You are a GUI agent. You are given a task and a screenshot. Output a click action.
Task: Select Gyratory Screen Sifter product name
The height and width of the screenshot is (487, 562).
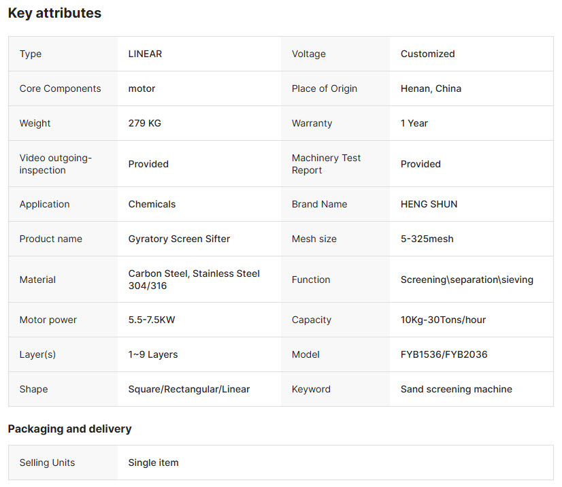pos(179,239)
